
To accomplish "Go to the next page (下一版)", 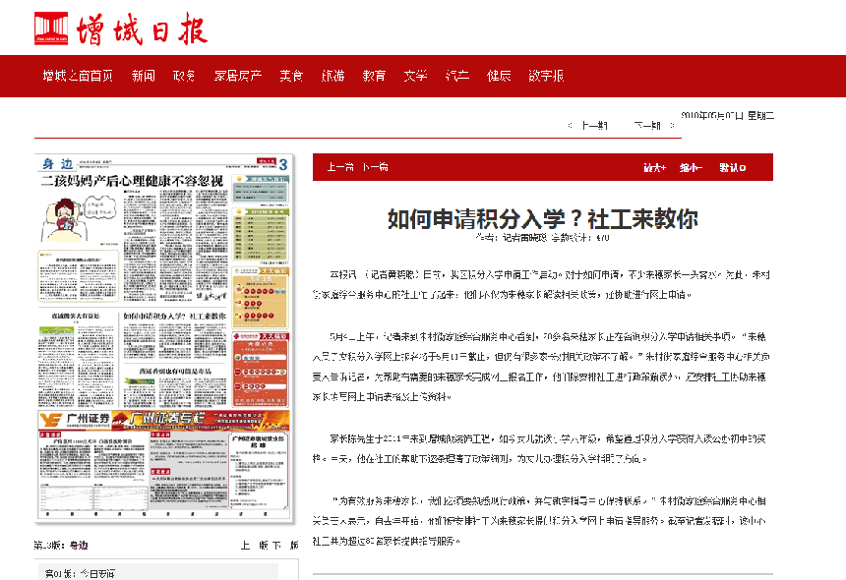I will pos(285,546).
